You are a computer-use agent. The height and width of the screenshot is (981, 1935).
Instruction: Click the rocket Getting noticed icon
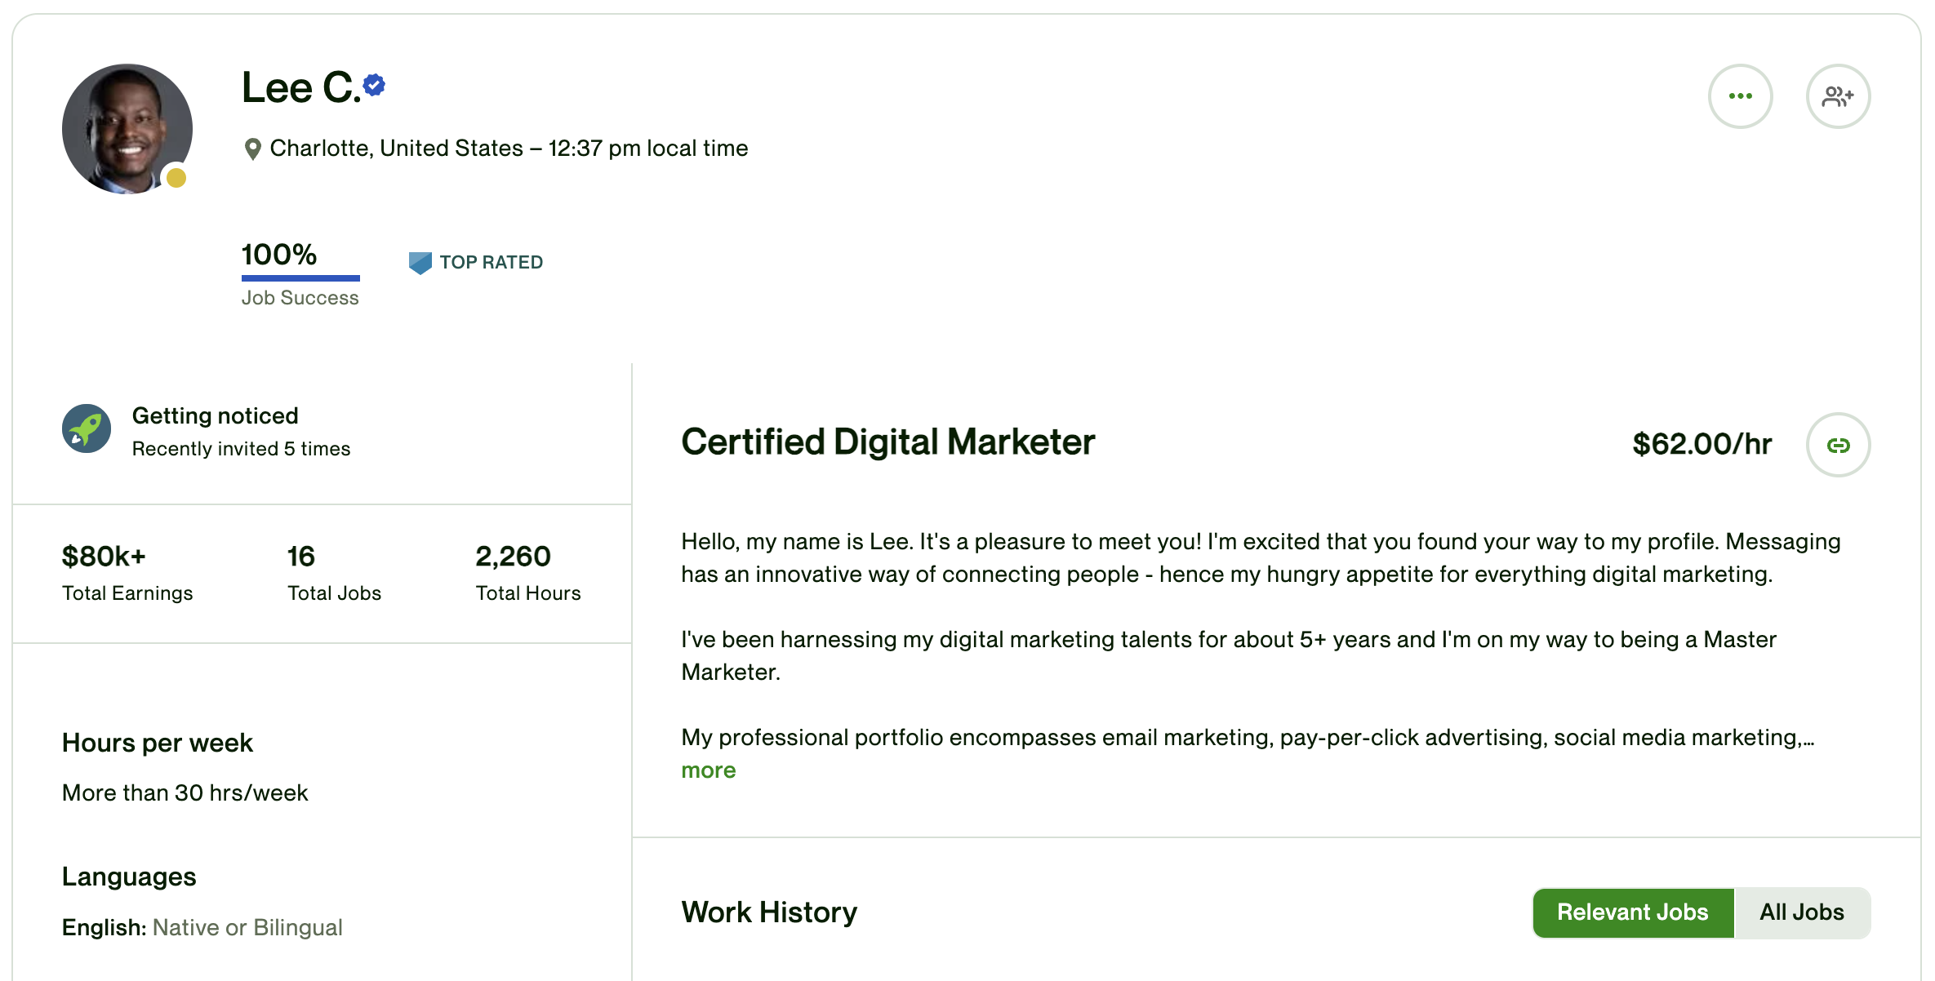[87, 428]
